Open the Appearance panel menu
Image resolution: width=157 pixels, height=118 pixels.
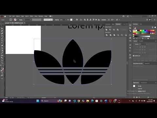tap(156, 83)
